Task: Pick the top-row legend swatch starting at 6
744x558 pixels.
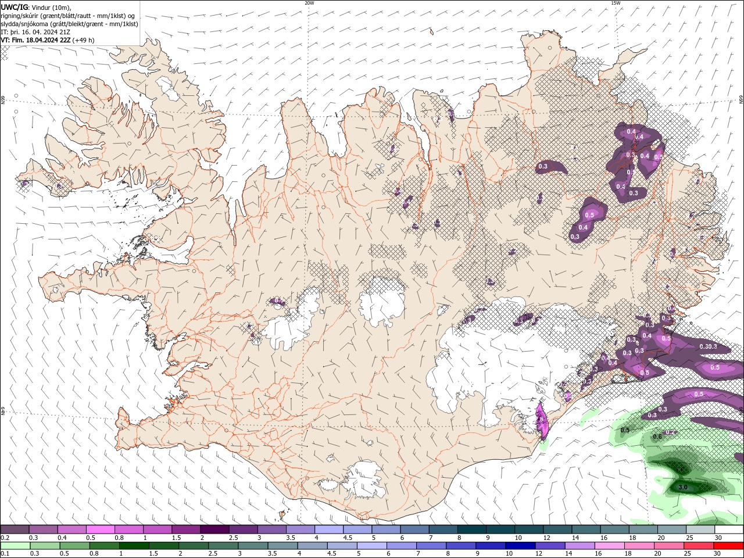Action: (414, 530)
